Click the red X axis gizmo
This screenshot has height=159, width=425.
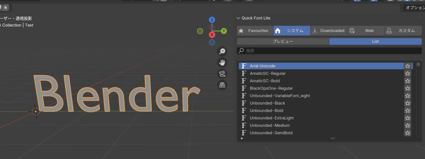pyautogui.click(x=212, y=35)
